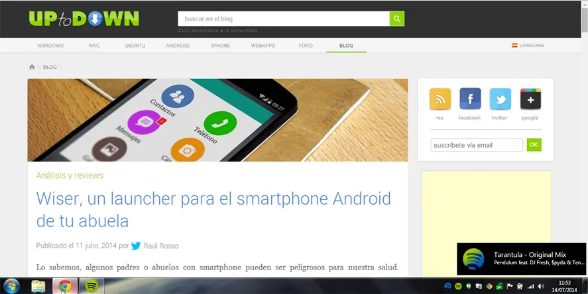Click the Show desktop button in the taskbar

tap(585, 286)
